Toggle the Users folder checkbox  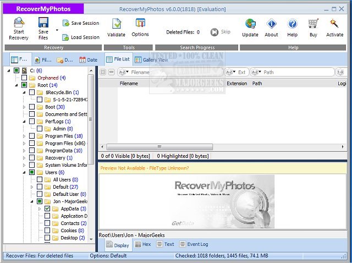tap(32, 172)
